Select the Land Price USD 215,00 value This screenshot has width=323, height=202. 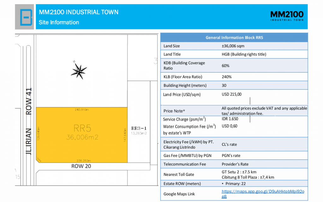pos(232,94)
